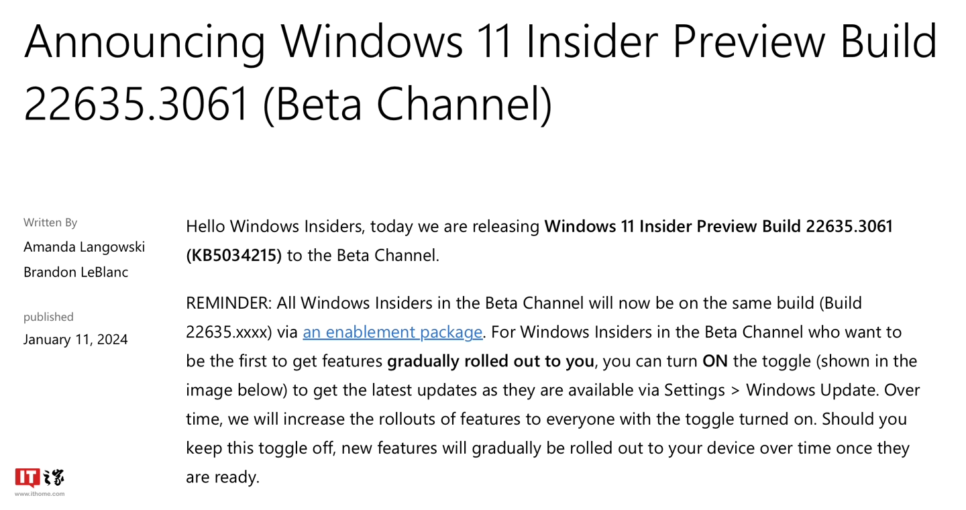Click the "published" label above the date

tap(48, 317)
